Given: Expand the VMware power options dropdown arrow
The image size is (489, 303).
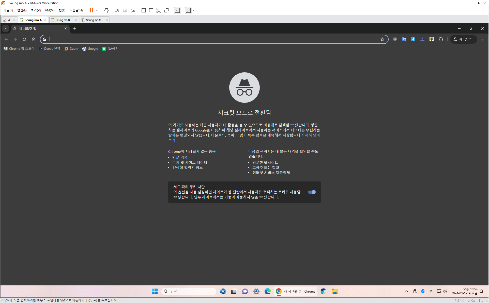Looking at the screenshot, I should (x=97, y=10).
